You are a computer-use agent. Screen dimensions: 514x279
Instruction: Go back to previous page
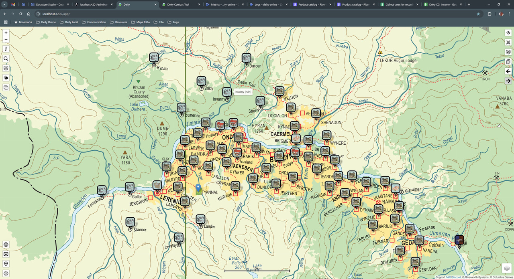tap(5, 14)
